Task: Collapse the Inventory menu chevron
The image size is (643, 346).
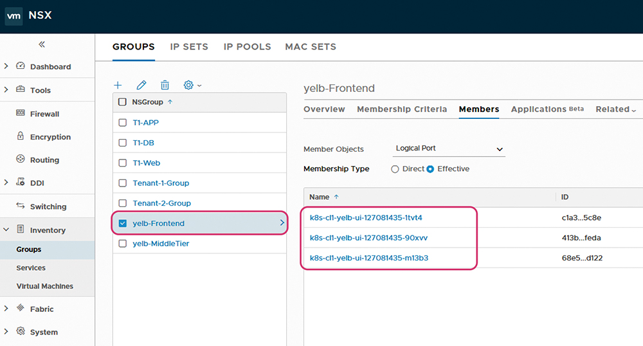Action: click(x=6, y=230)
